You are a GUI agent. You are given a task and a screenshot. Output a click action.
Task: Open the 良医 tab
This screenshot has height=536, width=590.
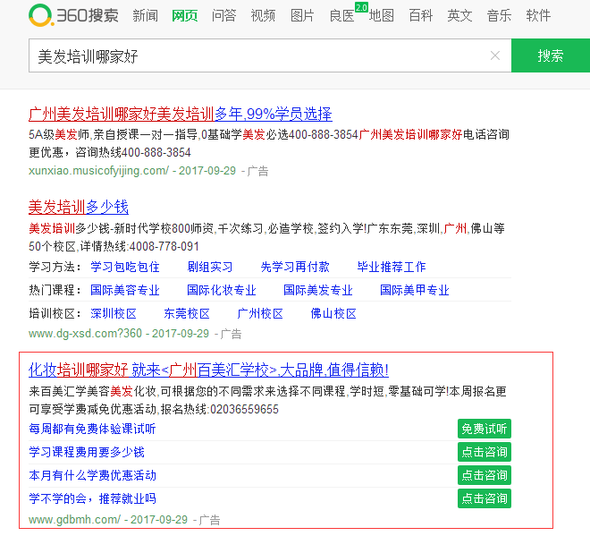pos(341,16)
